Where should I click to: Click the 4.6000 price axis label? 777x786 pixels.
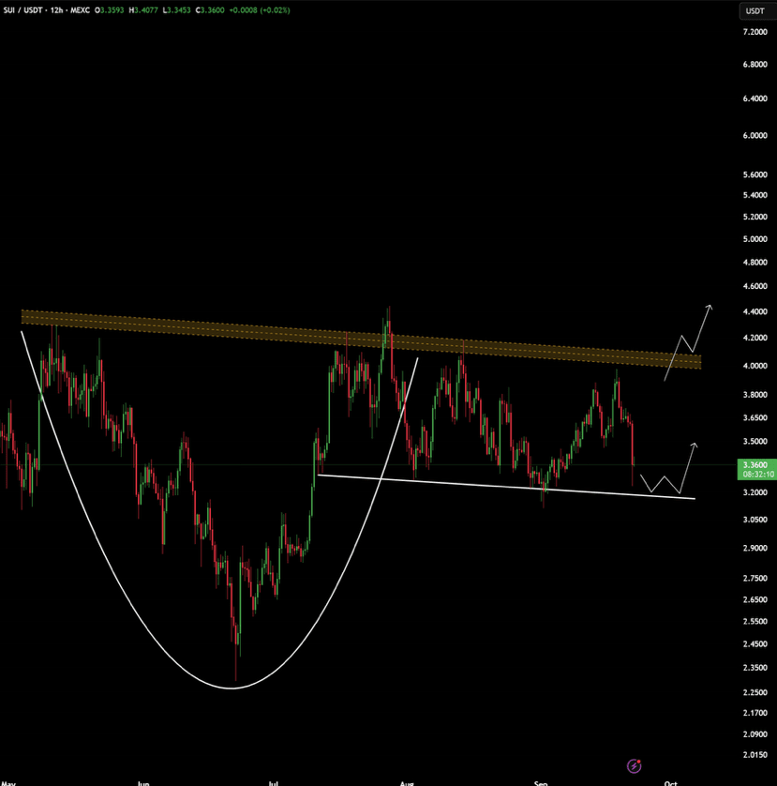[755, 286]
